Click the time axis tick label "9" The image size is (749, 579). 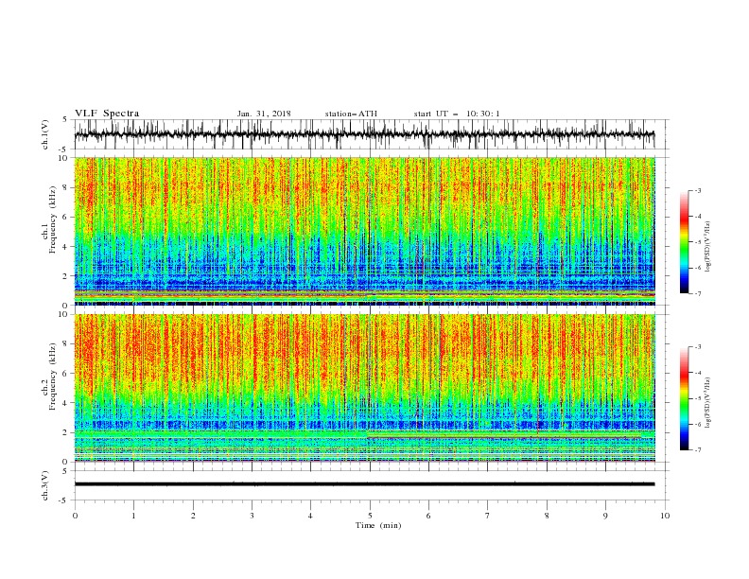click(x=605, y=516)
